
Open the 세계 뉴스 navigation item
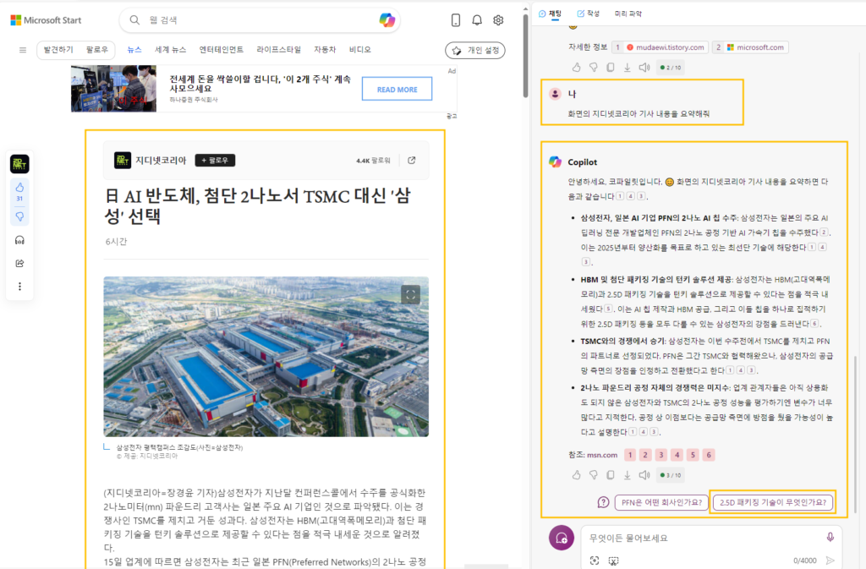click(170, 50)
